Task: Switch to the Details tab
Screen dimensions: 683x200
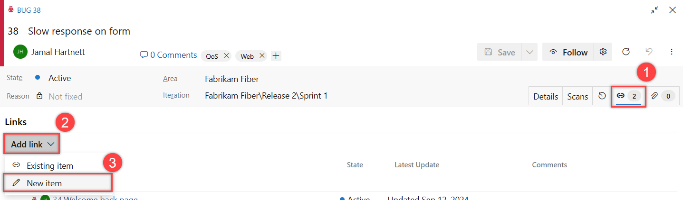Action: point(546,96)
